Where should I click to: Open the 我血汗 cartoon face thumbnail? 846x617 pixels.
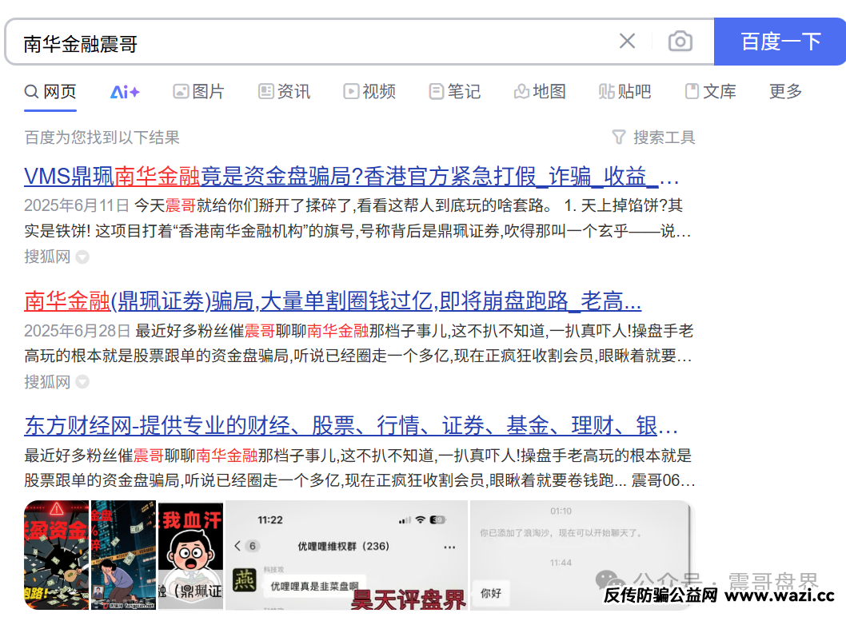(190, 555)
